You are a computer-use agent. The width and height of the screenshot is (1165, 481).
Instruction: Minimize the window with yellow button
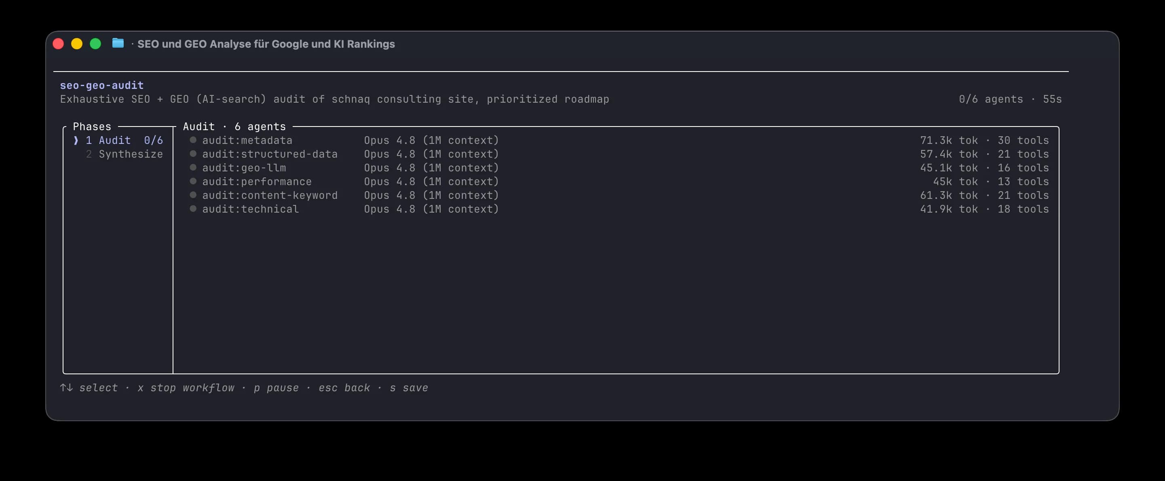pyautogui.click(x=77, y=44)
